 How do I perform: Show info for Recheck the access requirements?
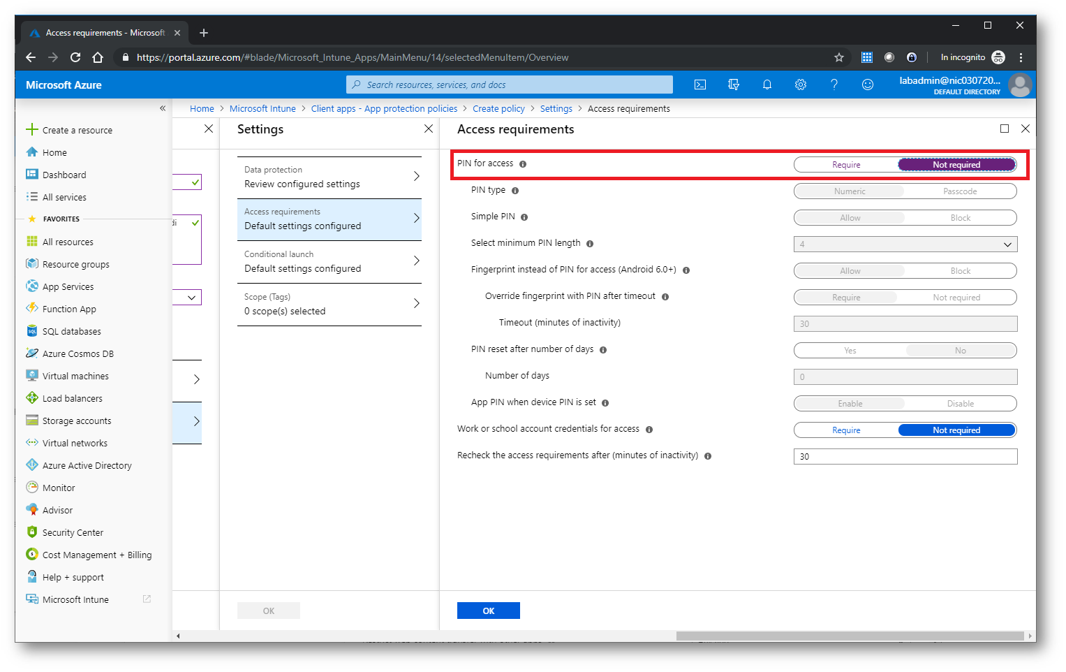click(708, 456)
